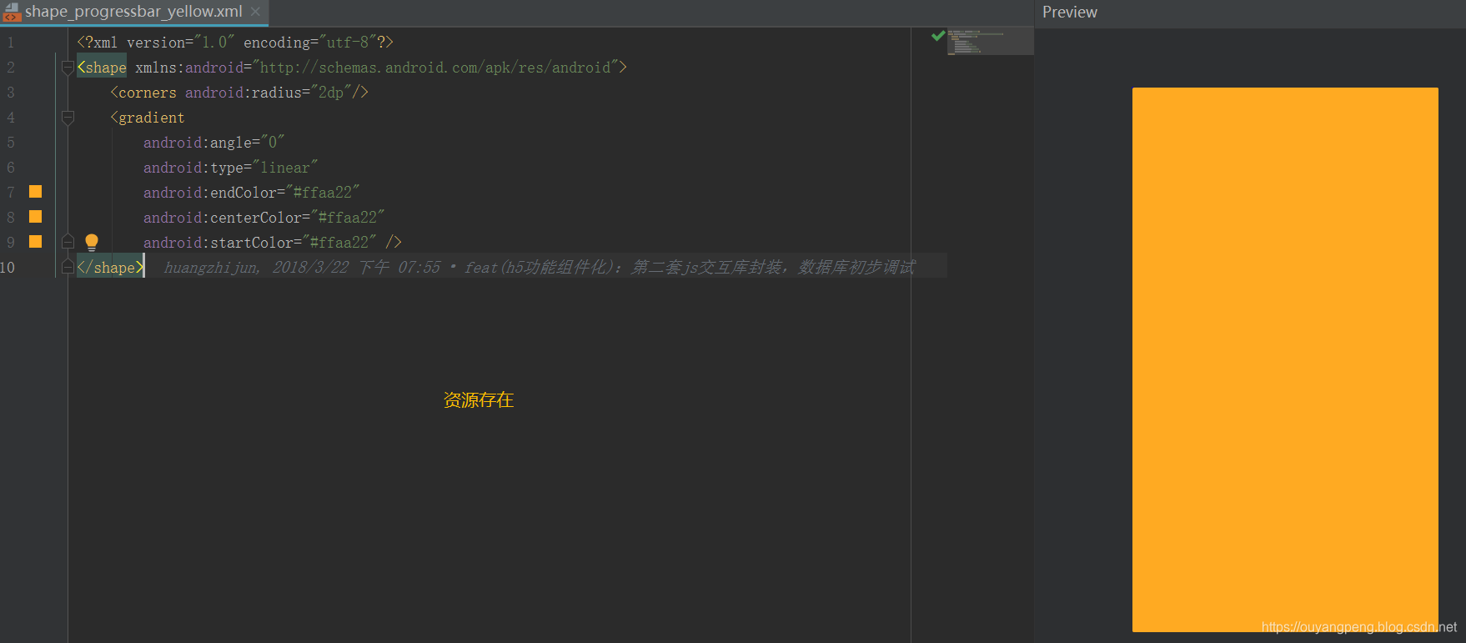1466x643 pixels.
Task: Click the orange preview rectangle
Action: [1285, 359]
